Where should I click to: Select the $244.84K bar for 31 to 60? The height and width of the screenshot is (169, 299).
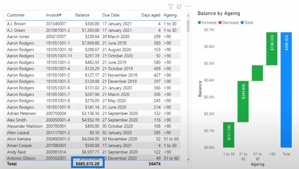tap(243, 101)
